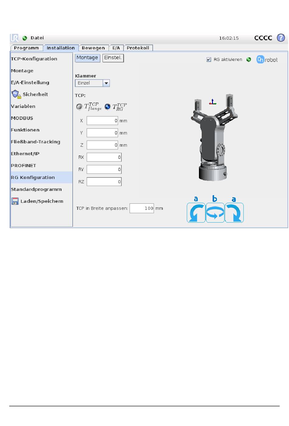Click the TCP in Breite anpassen field
The width and height of the screenshot is (289, 426).
coord(142,208)
